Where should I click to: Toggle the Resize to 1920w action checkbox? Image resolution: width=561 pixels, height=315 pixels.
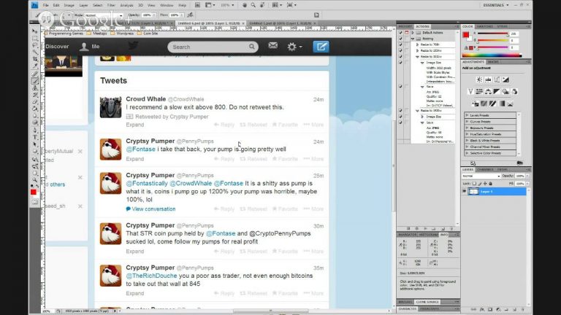(401, 111)
